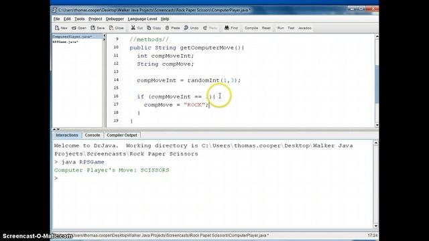This screenshot has height=241, width=429.
Task: Open the Edit menu
Action: pos(67,19)
